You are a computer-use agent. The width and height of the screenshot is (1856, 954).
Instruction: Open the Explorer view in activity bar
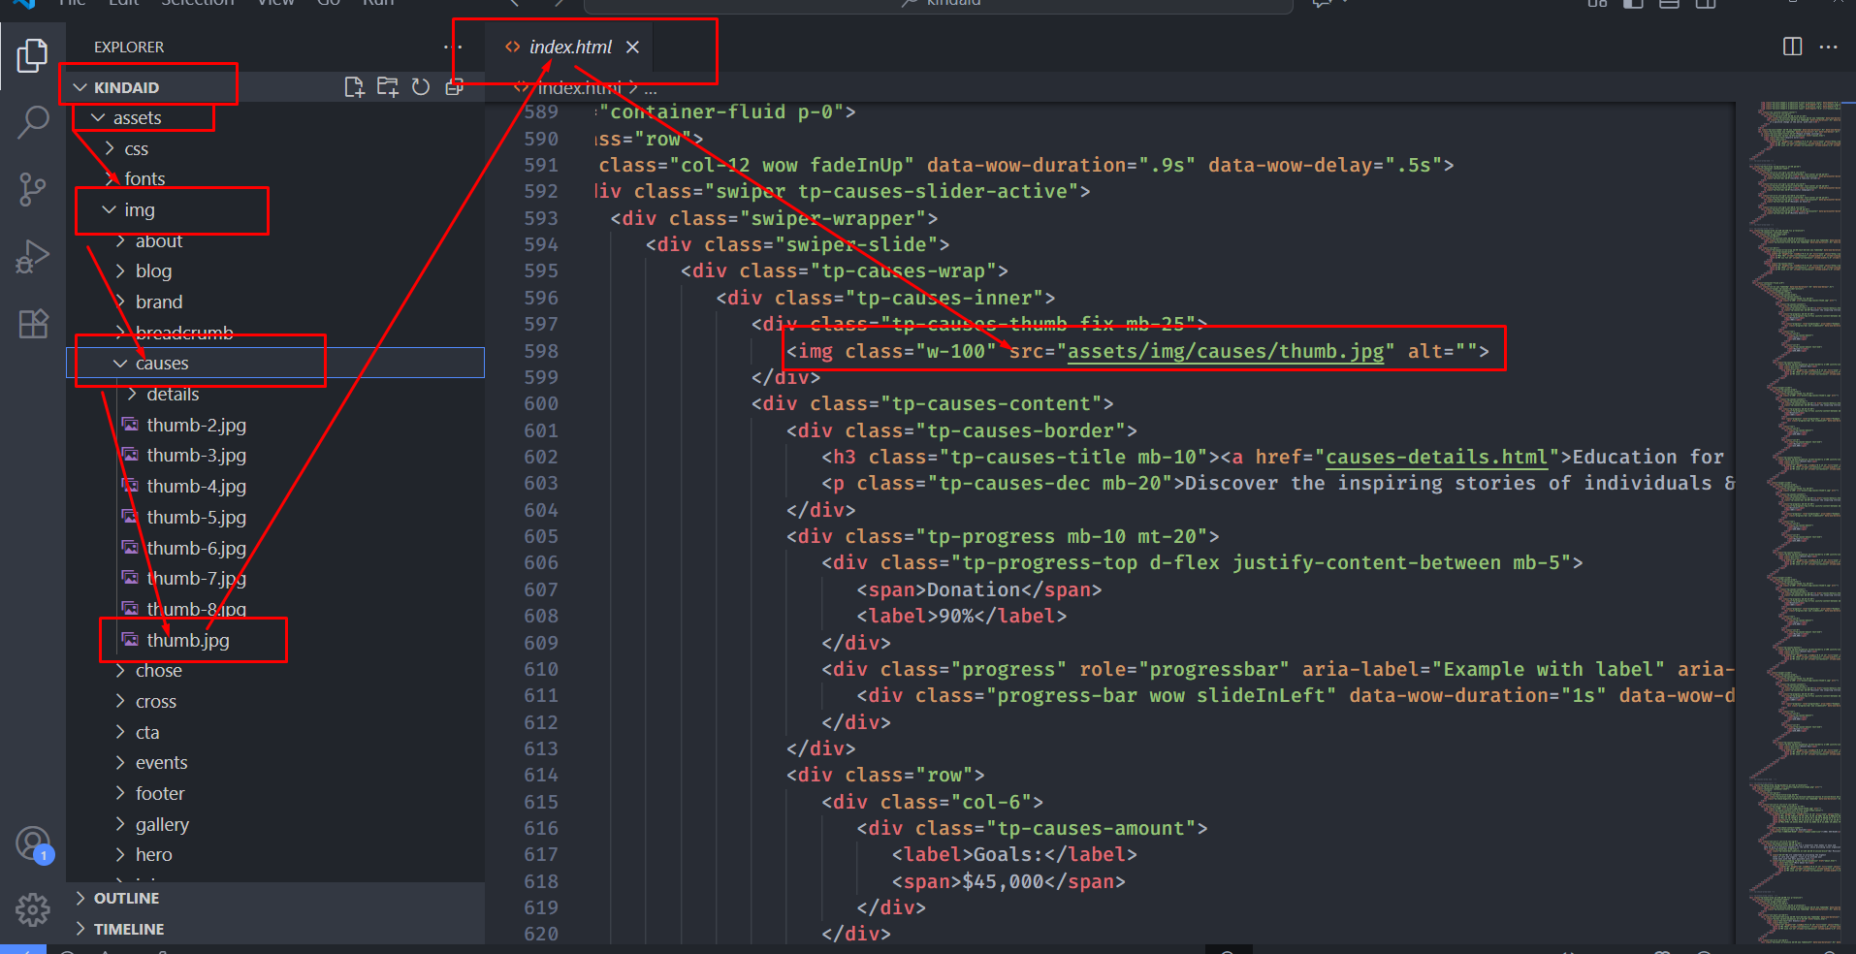click(32, 55)
